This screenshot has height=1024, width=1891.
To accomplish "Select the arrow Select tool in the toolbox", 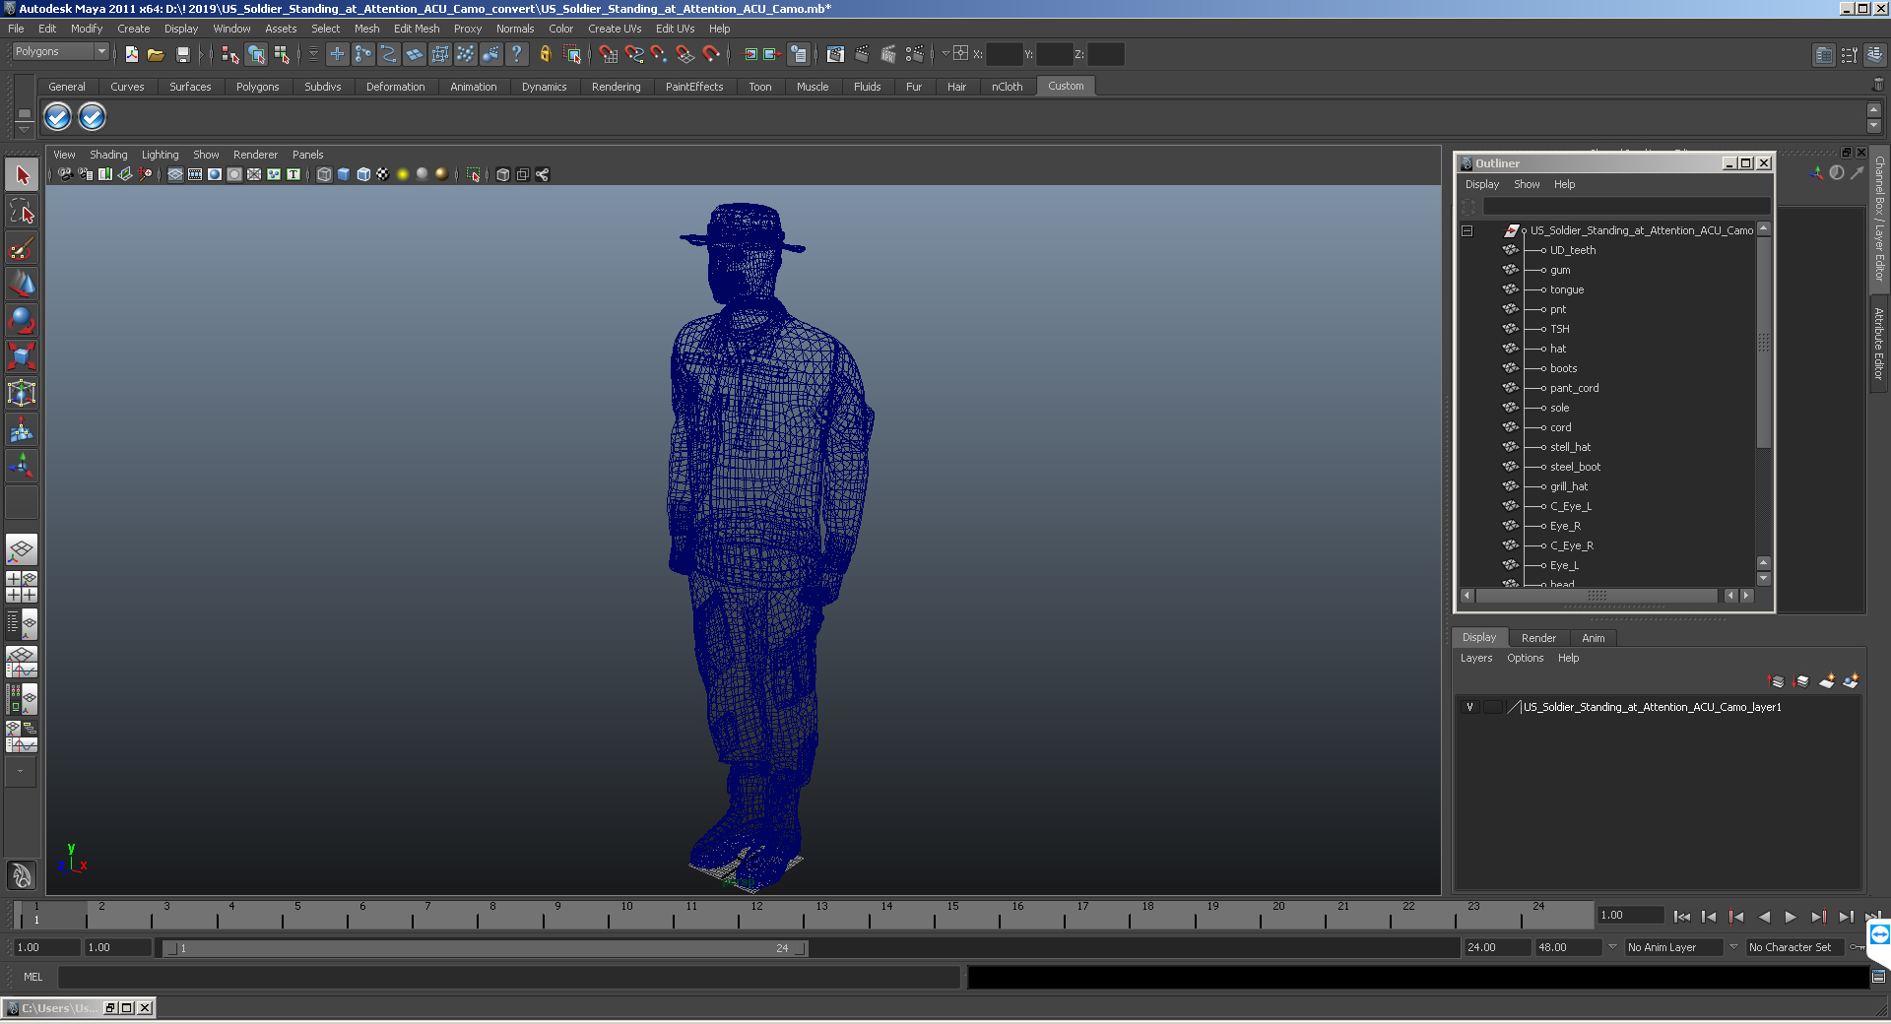I will pos(22,175).
